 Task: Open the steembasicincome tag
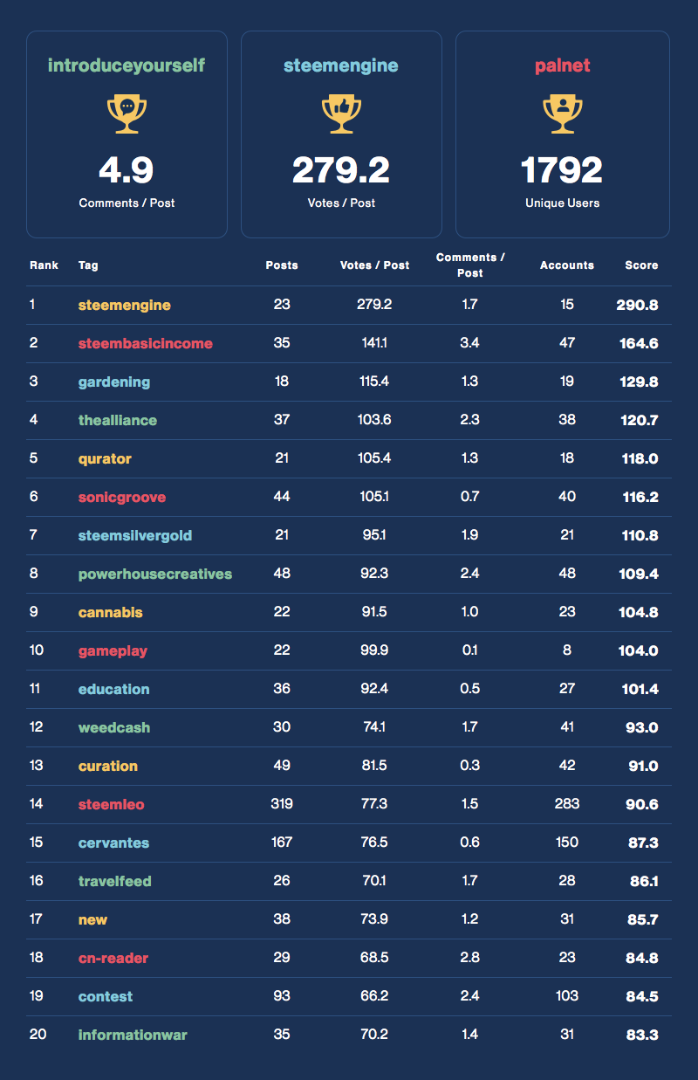[x=146, y=343]
